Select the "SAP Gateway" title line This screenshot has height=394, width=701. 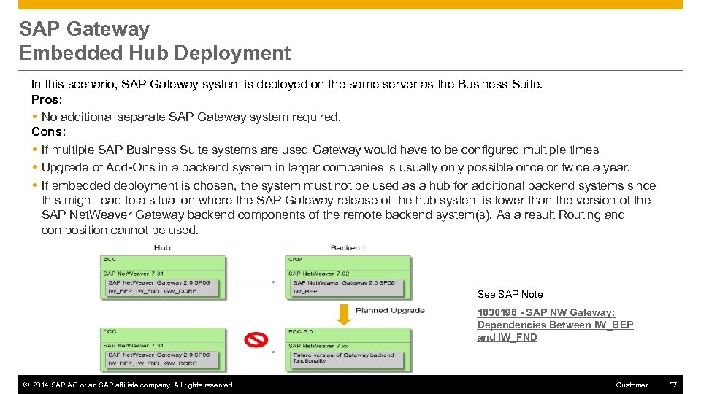pyautogui.click(x=85, y=29)
